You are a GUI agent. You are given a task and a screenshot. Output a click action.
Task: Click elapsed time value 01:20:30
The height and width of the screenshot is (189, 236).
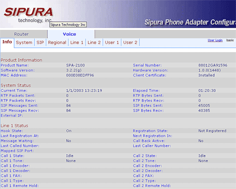click(207, 91)
